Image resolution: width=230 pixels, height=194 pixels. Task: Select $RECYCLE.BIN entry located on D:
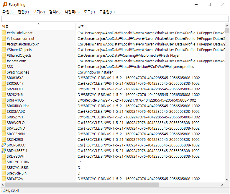18,167
